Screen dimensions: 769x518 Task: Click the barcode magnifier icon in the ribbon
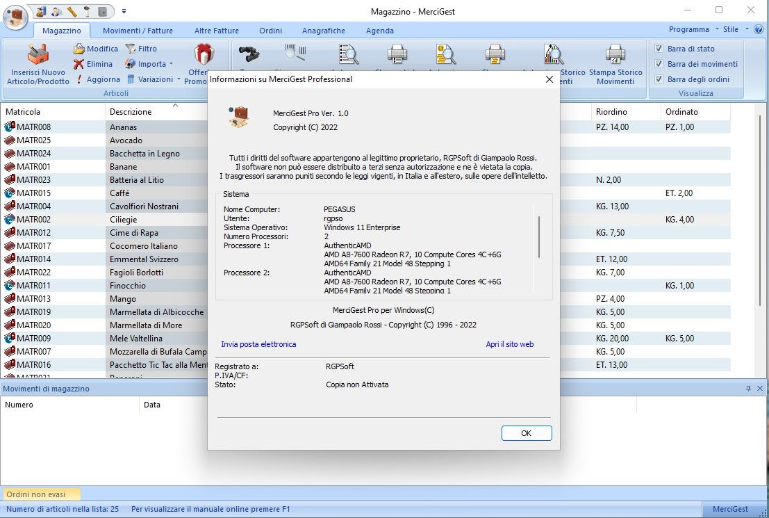pyautogui.click(x=296, y=53)
